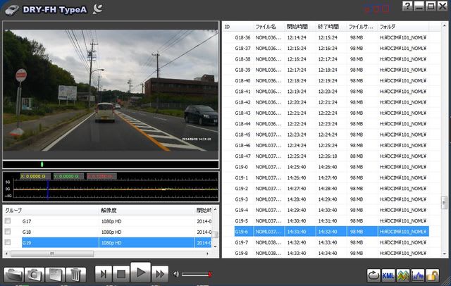The width and height of the screenshot is (451, 286).
Task: Click Y axis G value label
Action: [x=68, y=176]
